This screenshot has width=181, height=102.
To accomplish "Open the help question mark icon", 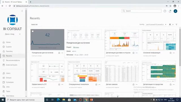I will pyautogui.click(x=165, y=11).
